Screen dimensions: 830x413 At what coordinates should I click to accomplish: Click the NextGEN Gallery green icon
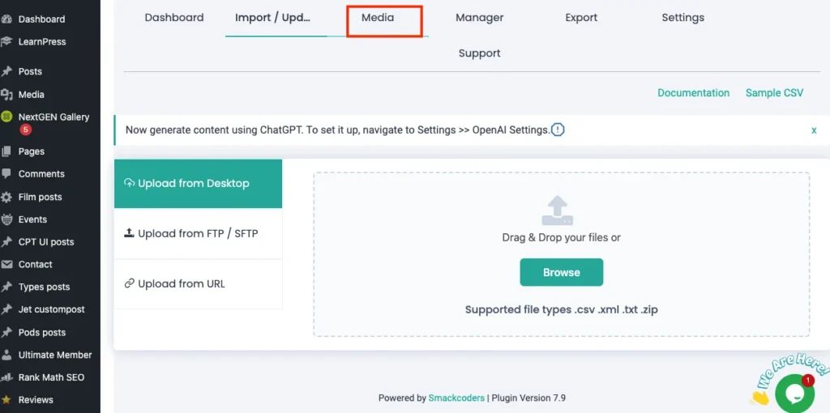[x=7, y=117]
